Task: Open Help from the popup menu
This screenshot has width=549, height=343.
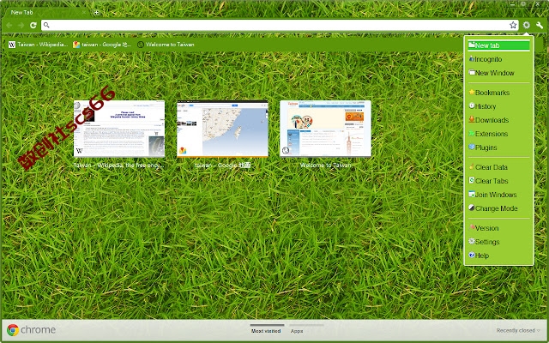Action: (x=498, y=256)
